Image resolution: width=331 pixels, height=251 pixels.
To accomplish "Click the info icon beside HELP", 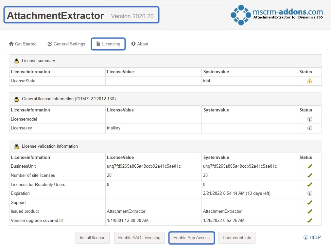I will (x=306, y=238).
